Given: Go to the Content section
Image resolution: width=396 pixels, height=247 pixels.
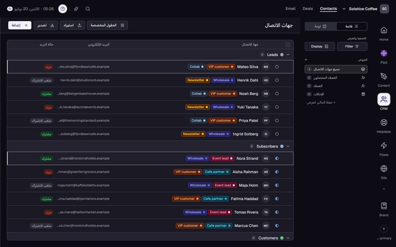Looking at the screenshot, I should click(384, 80).
